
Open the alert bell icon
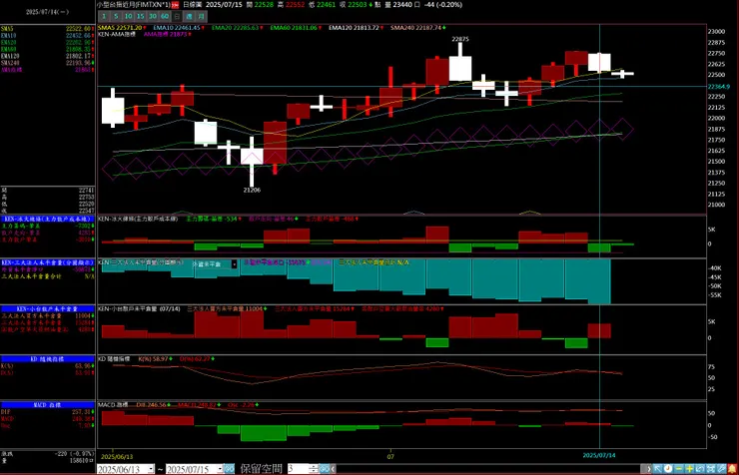(732, 469)
